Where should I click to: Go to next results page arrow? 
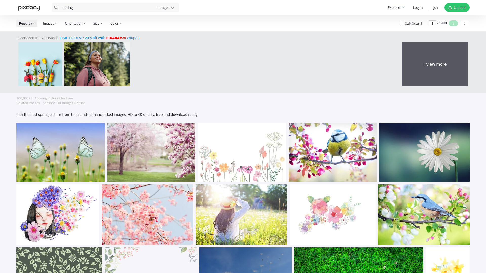[x=465, y=24]
